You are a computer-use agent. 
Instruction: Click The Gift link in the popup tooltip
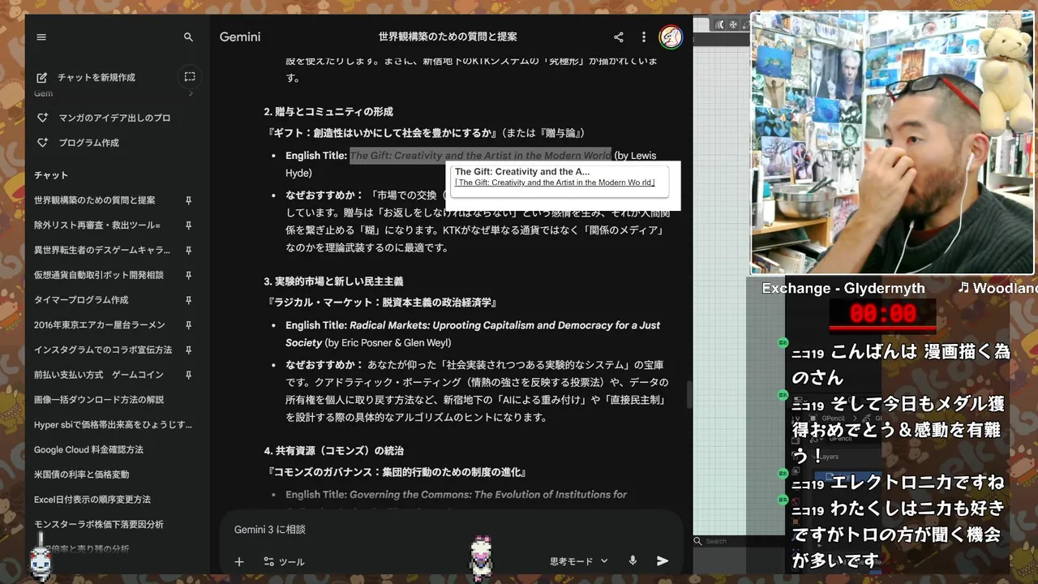pyautogui.click(x=555, y=183)
